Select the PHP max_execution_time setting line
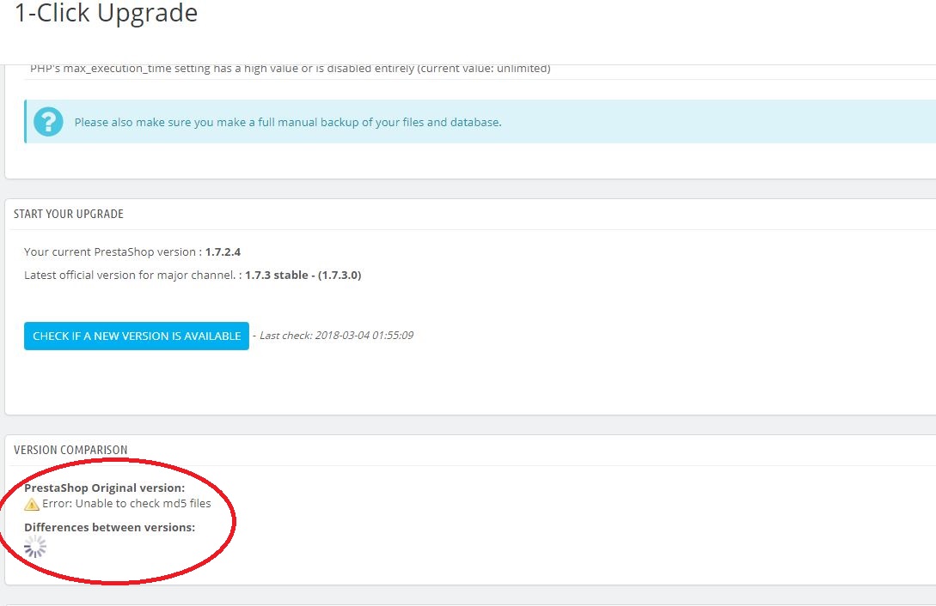 pyautogui.click(x=291, y=69)
